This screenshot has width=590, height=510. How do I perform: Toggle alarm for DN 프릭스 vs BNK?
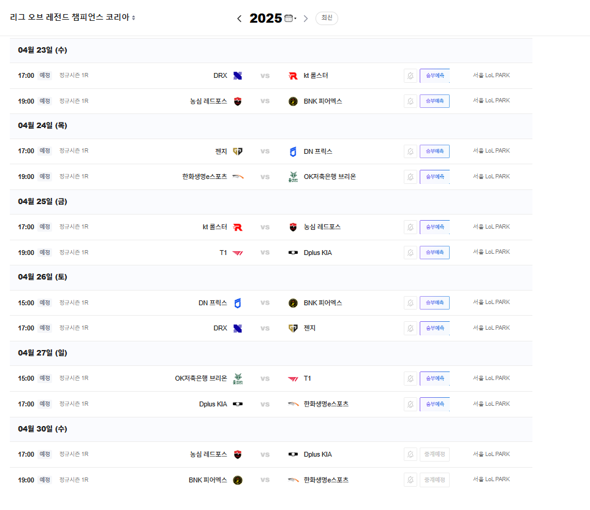coord(410,303)
